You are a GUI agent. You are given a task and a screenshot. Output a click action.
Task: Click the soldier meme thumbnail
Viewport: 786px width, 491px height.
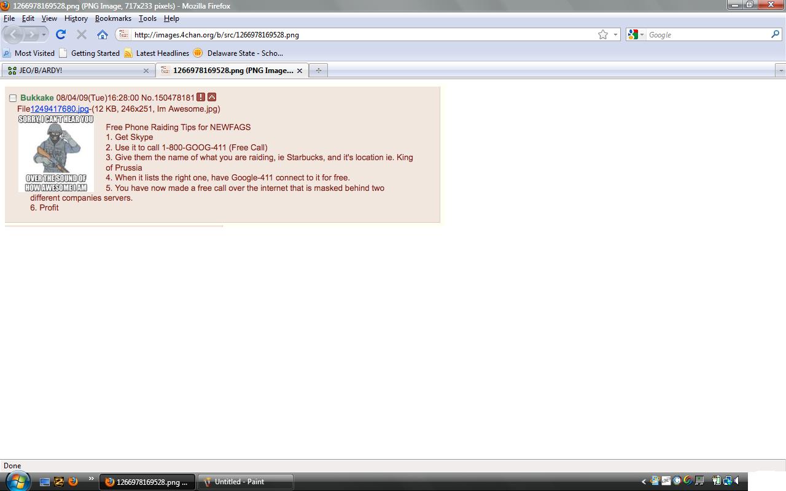pos(56,153)
